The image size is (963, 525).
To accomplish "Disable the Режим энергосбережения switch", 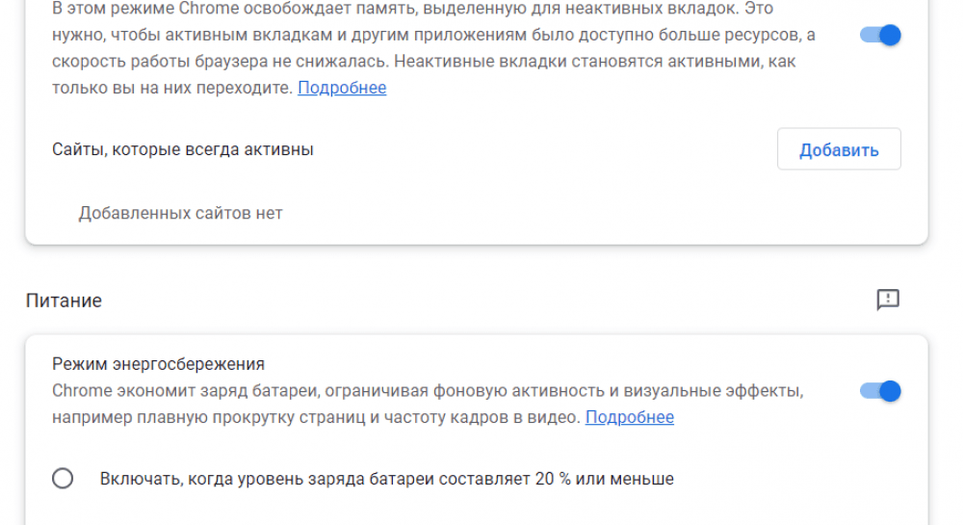I will [880, 391].
